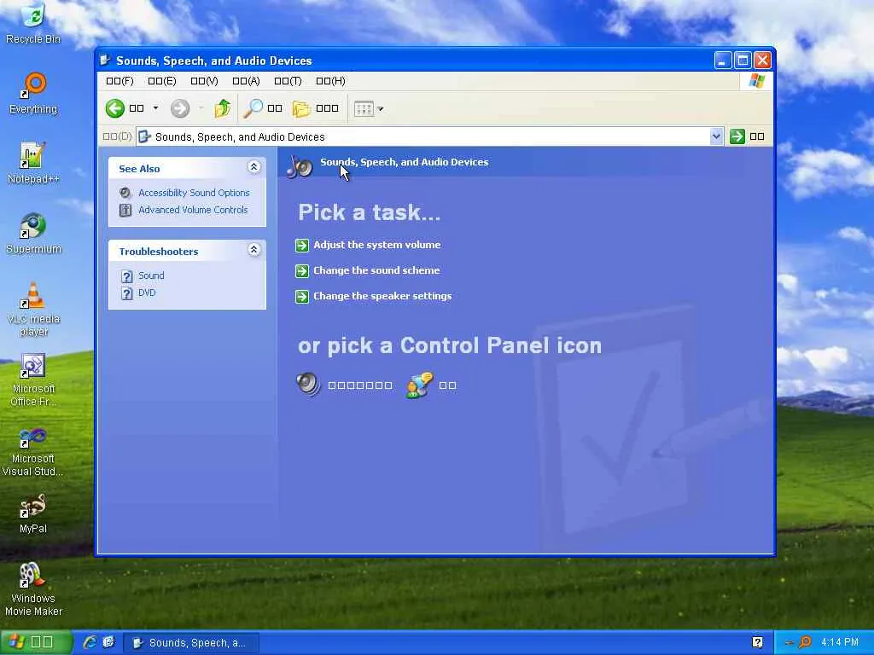
Task: Click the green Back arrow button
Action: [115, 108]
